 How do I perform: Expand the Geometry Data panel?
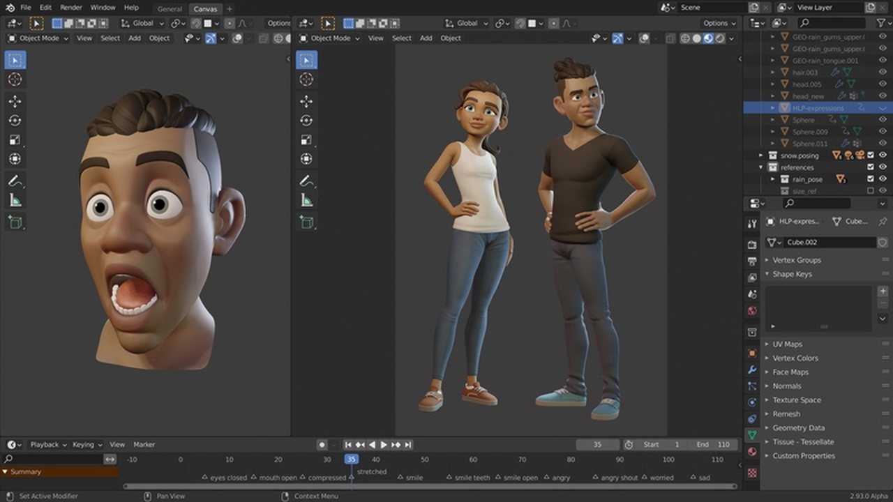pos(798,427)
